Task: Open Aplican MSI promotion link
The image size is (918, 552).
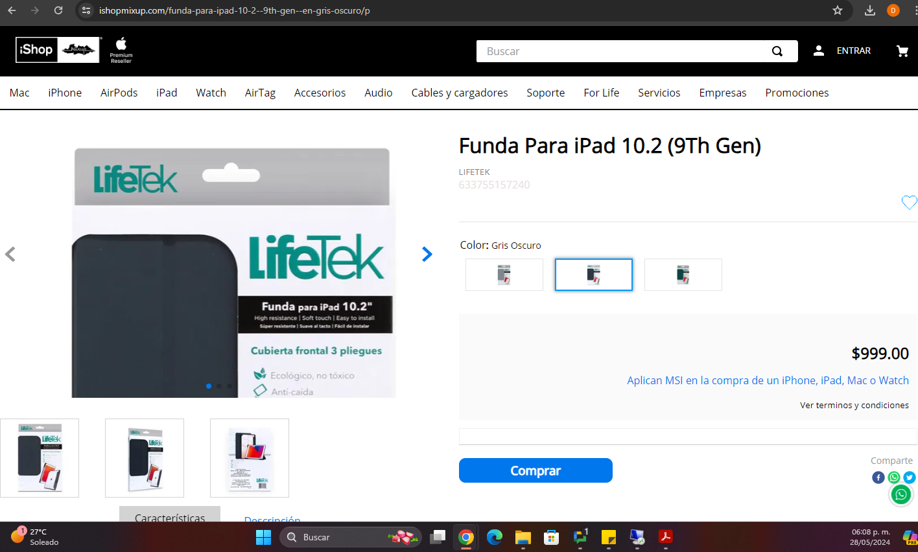Action: click(768, 380)
